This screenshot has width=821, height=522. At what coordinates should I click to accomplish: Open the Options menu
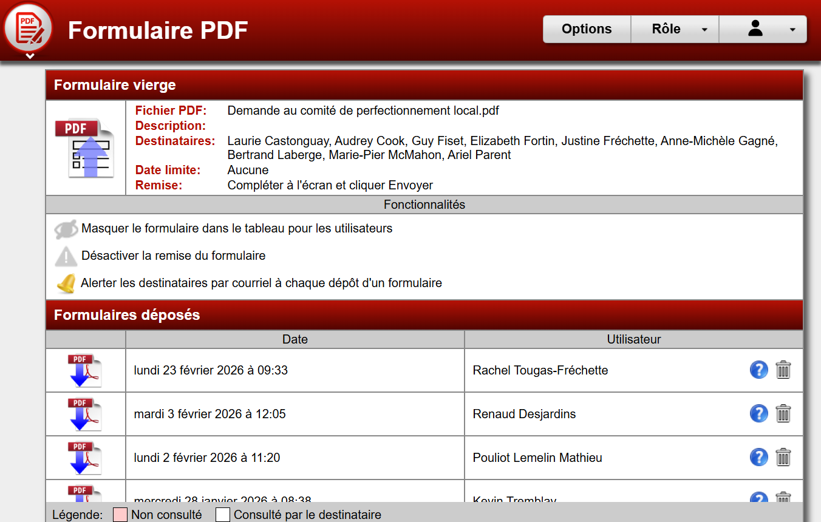587,29
